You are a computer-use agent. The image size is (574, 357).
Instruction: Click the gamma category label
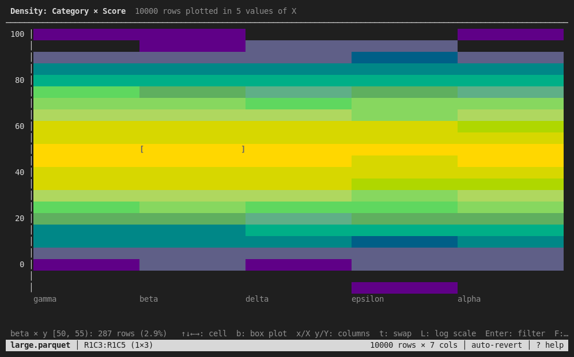pyautogui.click(x=45, y=299)
